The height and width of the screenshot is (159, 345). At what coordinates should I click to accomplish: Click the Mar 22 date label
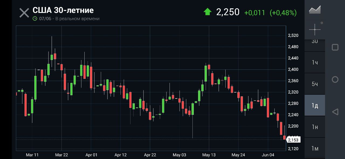(x=61, y=155)
